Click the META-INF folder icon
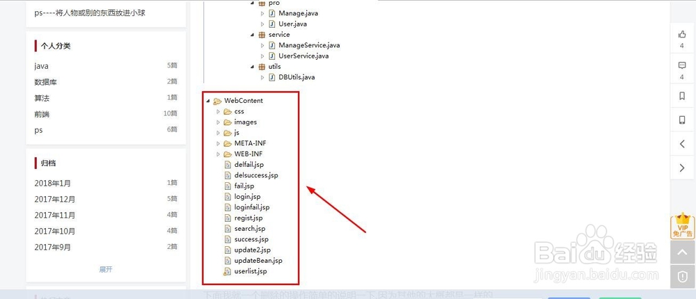 (228, 143)
